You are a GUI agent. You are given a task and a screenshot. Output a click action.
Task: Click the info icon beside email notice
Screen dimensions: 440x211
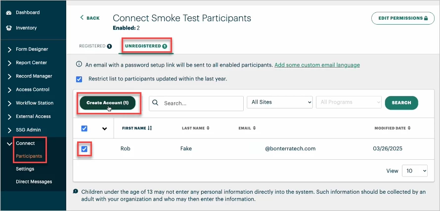tap(79, 65)
